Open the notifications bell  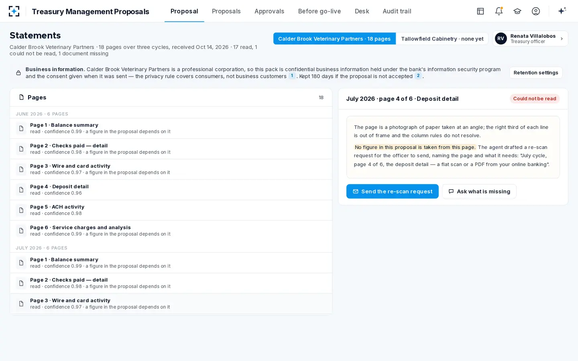[x=499, y=11]
